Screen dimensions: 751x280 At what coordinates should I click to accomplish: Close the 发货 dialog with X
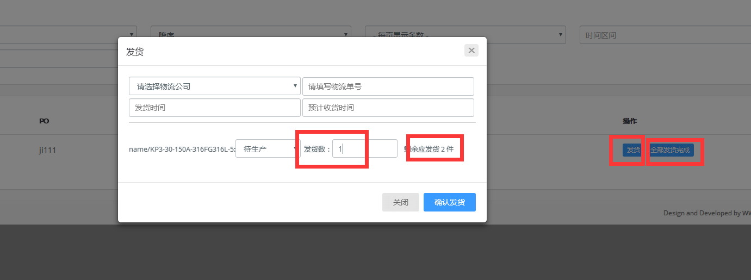[x=471, y=51]
